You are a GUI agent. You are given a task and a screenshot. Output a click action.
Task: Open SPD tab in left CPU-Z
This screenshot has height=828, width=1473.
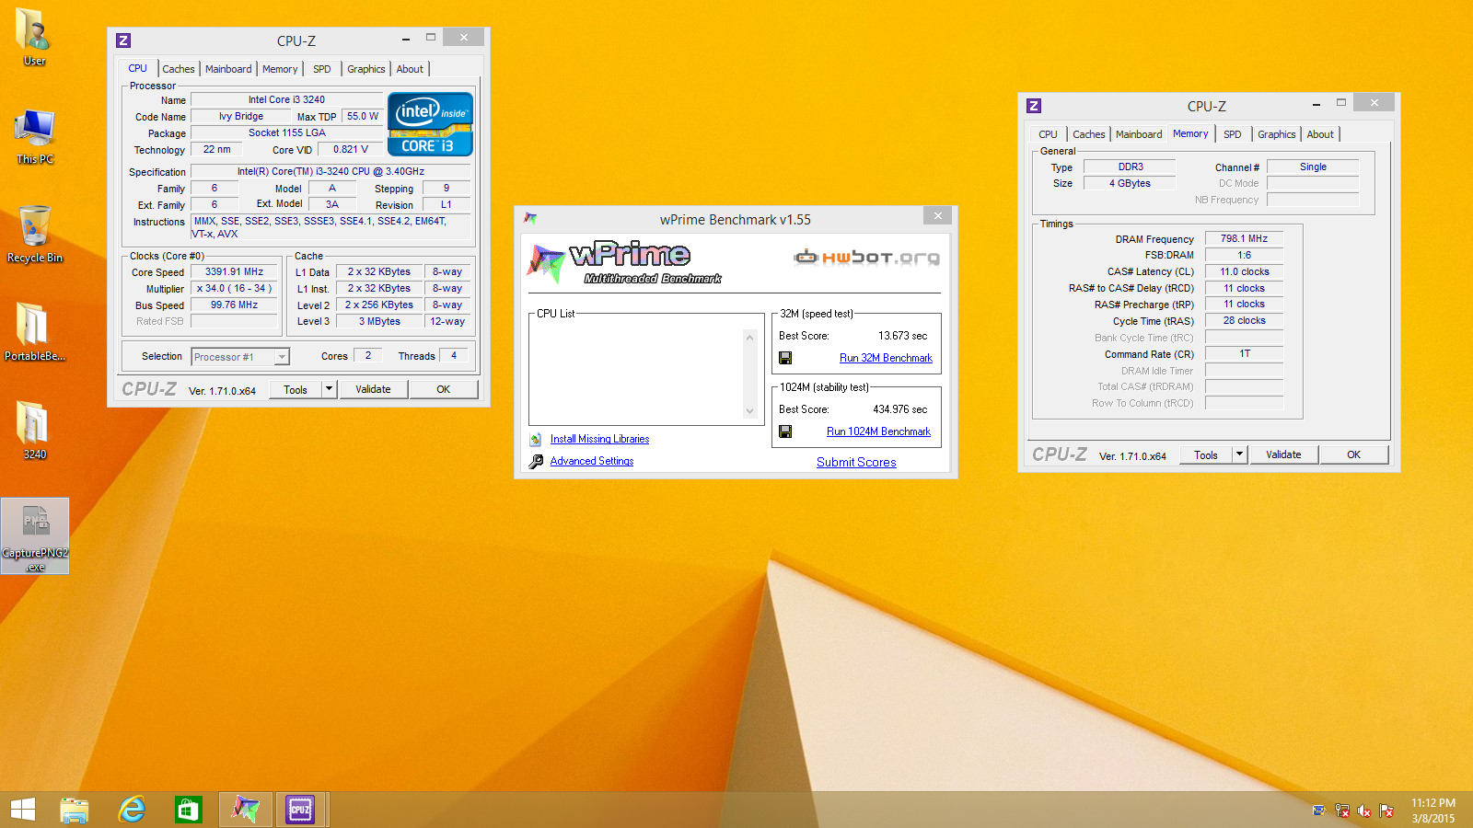(321, 69)
